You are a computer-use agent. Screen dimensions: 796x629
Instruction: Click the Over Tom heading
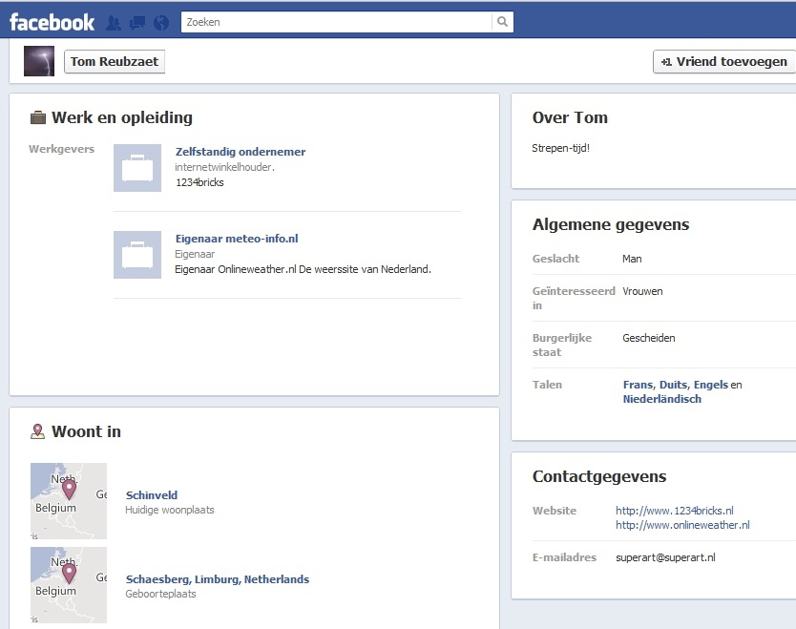click(x=570, y=117)
